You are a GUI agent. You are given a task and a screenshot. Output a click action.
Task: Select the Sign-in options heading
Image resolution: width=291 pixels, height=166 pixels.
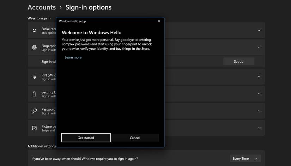pyautogui.click(x=88, y=7)
